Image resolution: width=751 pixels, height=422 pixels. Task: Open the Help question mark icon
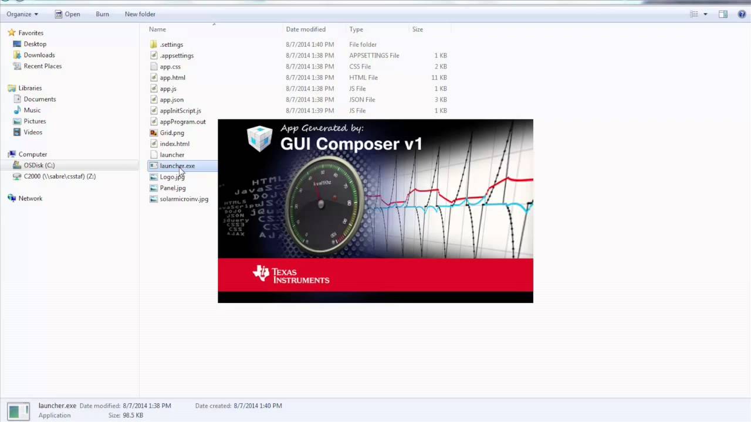(x=742, y=14)
